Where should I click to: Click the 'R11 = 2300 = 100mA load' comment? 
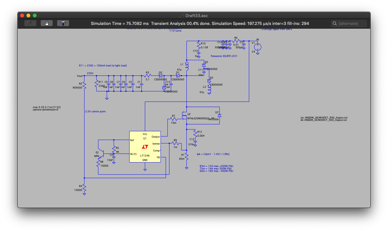click(x=103, y=66)
